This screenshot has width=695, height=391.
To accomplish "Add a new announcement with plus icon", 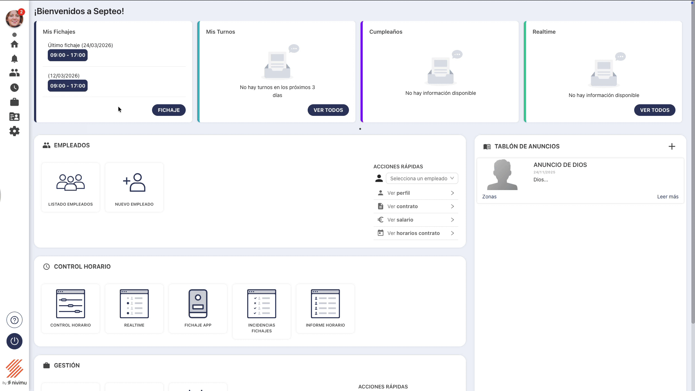I will [672, 146].
